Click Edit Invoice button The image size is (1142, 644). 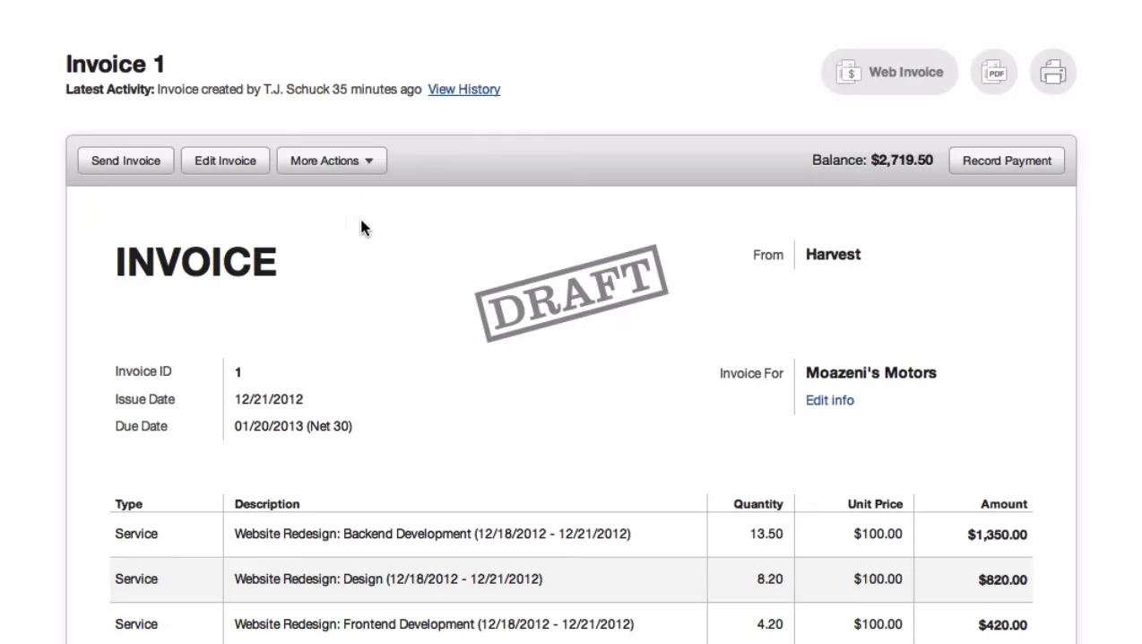[x=225, y=161]
